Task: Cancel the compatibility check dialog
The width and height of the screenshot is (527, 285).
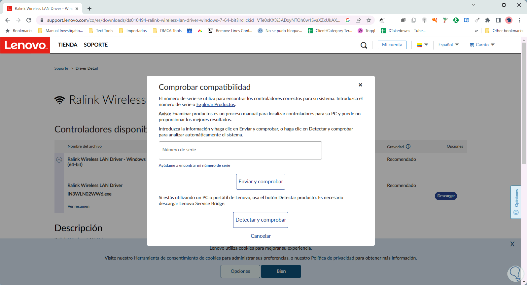Action: (261, 236)
